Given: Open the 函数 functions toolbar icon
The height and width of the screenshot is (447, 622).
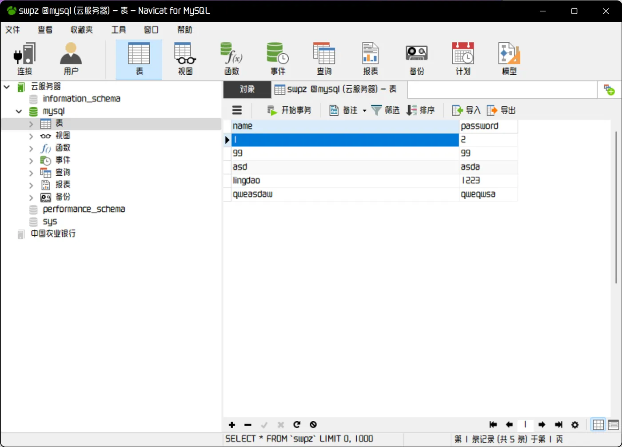Looking at the screenshot, I should [x=231, y=59].
